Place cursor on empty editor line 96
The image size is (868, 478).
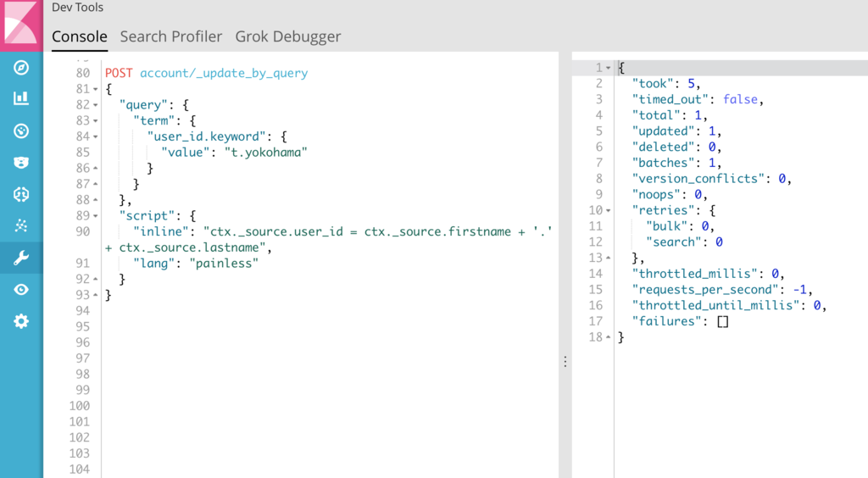tap(330, 342)
